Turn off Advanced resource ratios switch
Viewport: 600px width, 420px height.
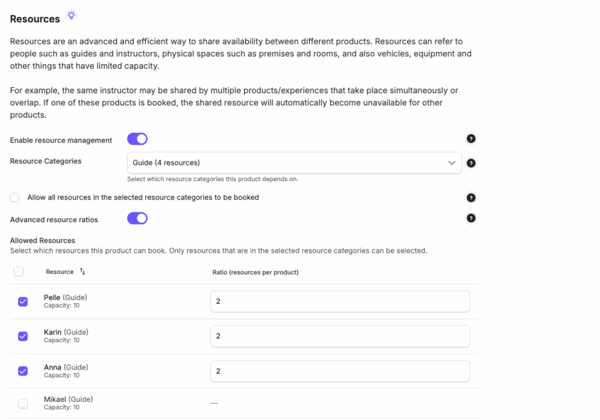(137, 218)
